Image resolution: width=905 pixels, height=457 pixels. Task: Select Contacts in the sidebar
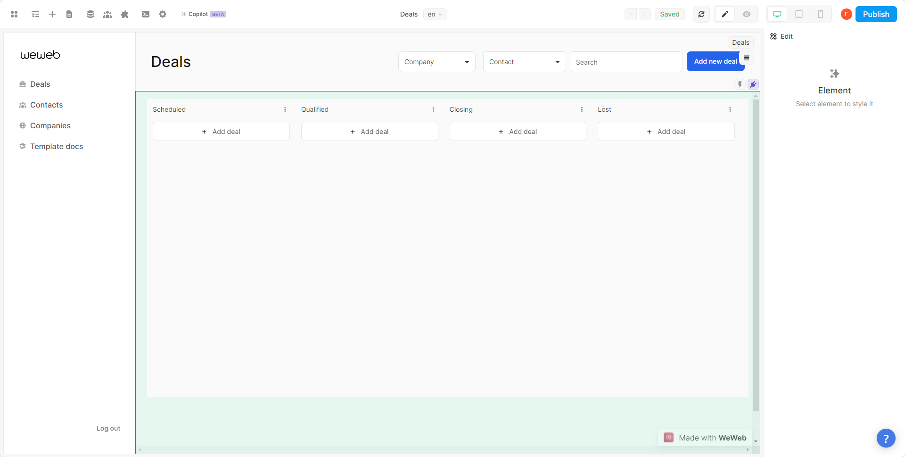tap(46, 105)
